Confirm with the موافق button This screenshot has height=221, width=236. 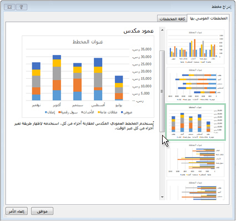pos(42,211)
